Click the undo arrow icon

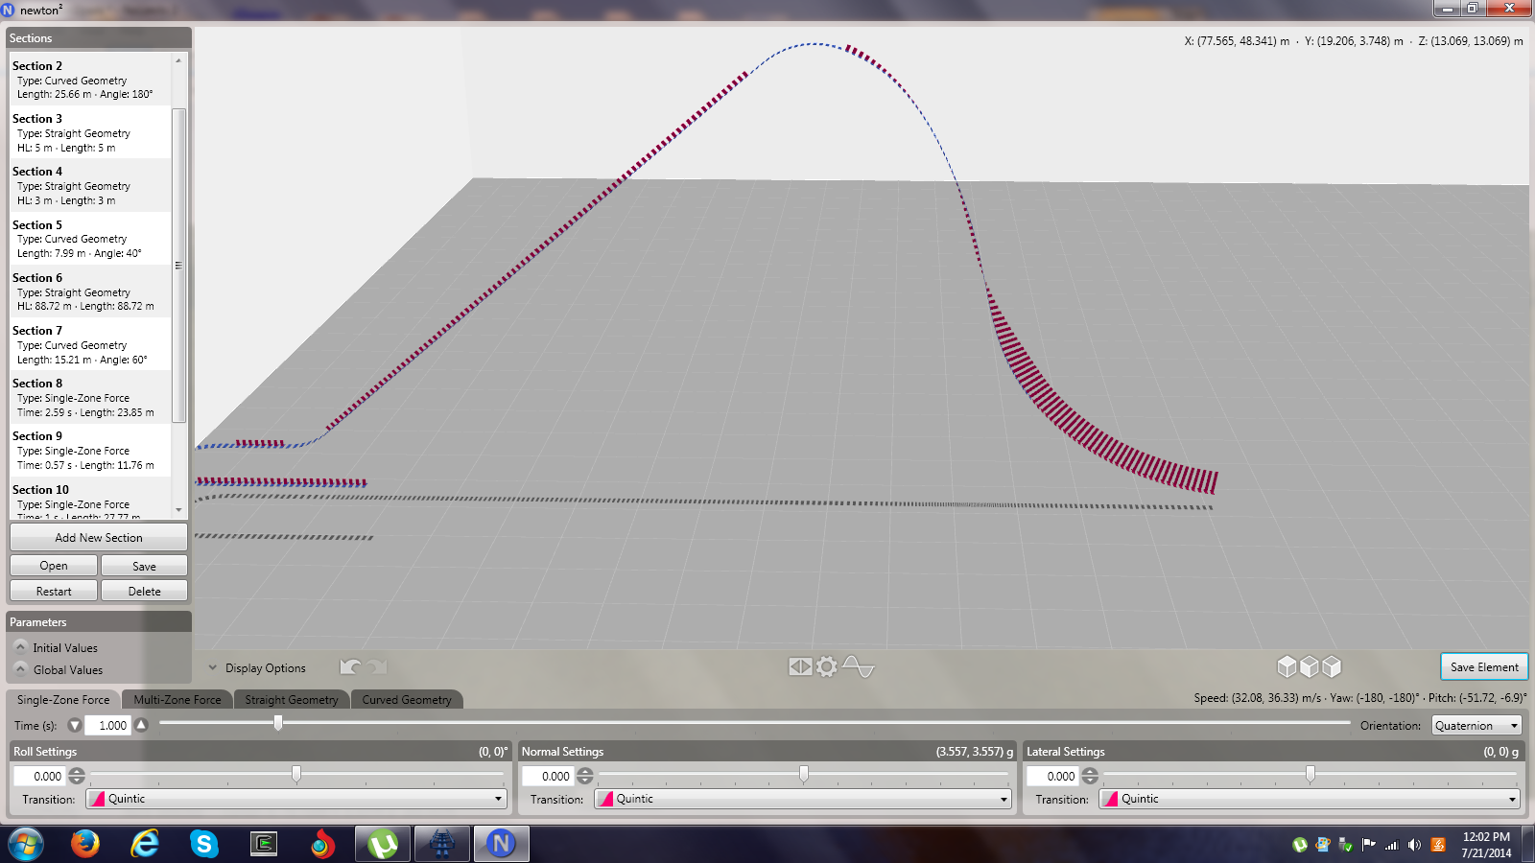coord(351,666)
